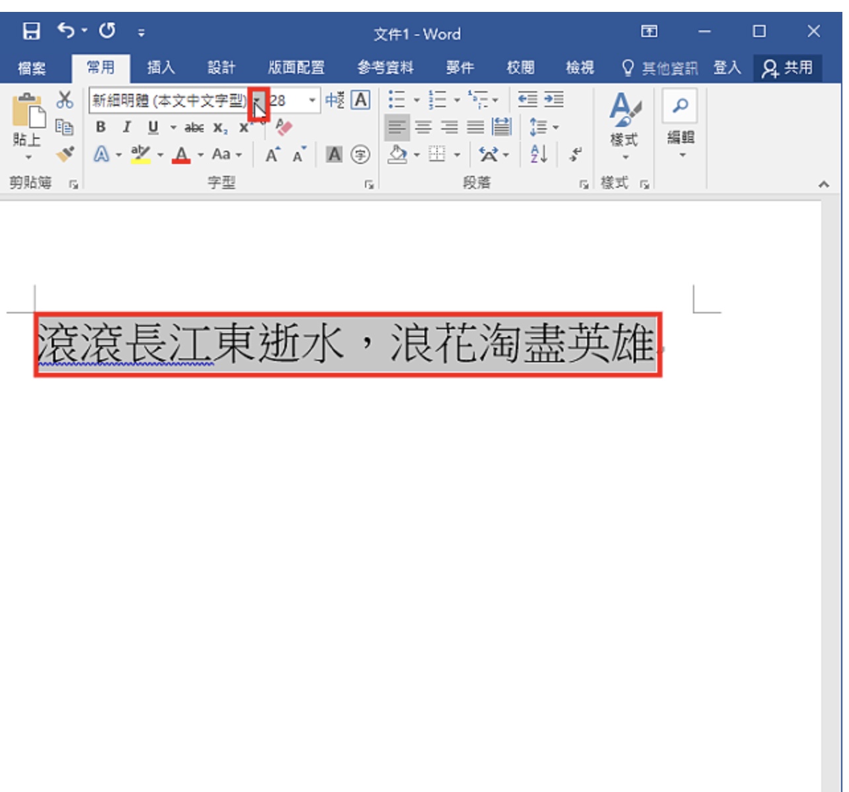The image size is (849, 792).
Task: Click the vertical scrollbar track
Action: coord(831,496)
